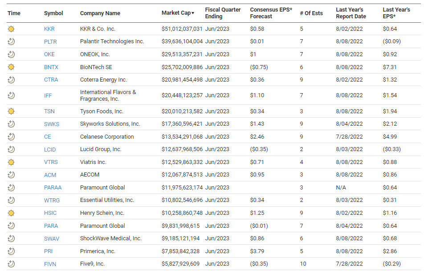The width and height of the screenshot is (424, 271).
Task: Select the sun icon next to HSIC
Action: click(x=11, y=213)
